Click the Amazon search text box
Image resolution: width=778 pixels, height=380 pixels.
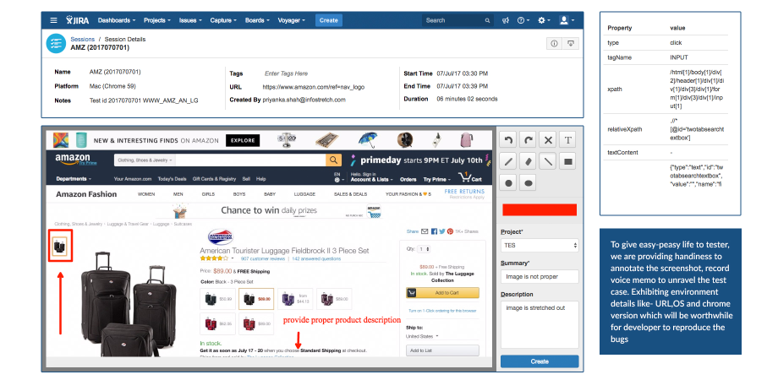pos(251,160)
